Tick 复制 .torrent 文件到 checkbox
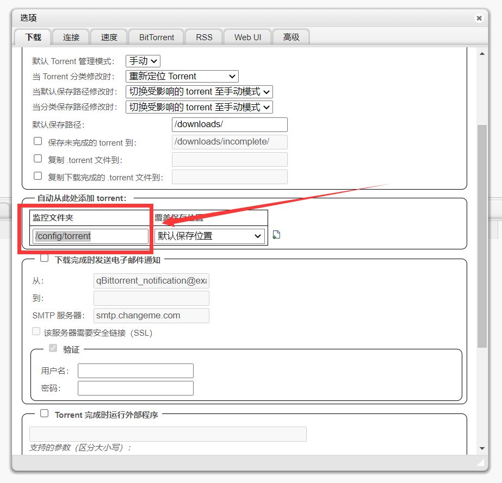The height and width of the screenshot is (483, 502). coord(38,158)
